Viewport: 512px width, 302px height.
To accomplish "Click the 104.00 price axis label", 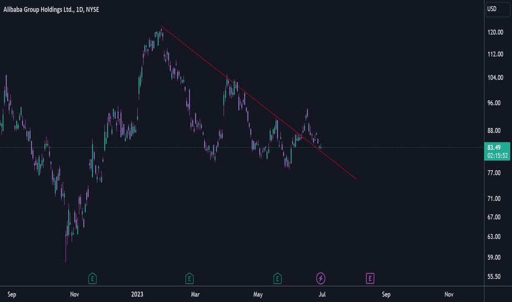I will point(495,78).
